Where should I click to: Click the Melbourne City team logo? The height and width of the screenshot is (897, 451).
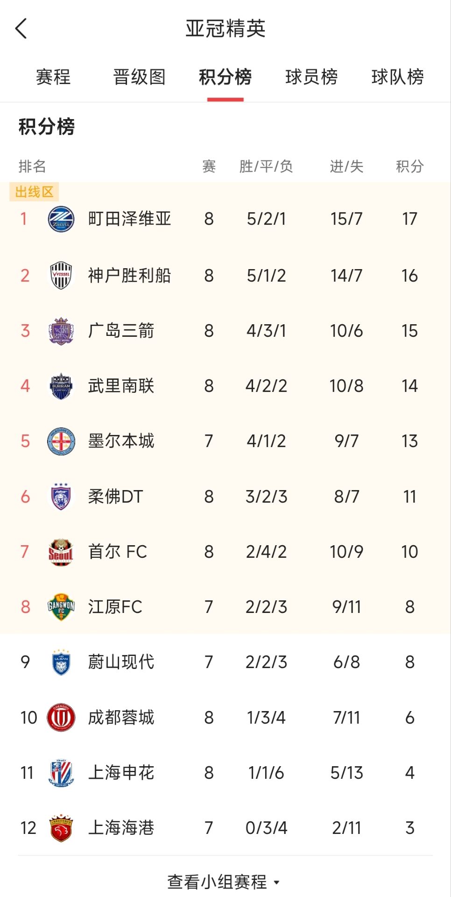pyautogui.click(x=61, y=441)
